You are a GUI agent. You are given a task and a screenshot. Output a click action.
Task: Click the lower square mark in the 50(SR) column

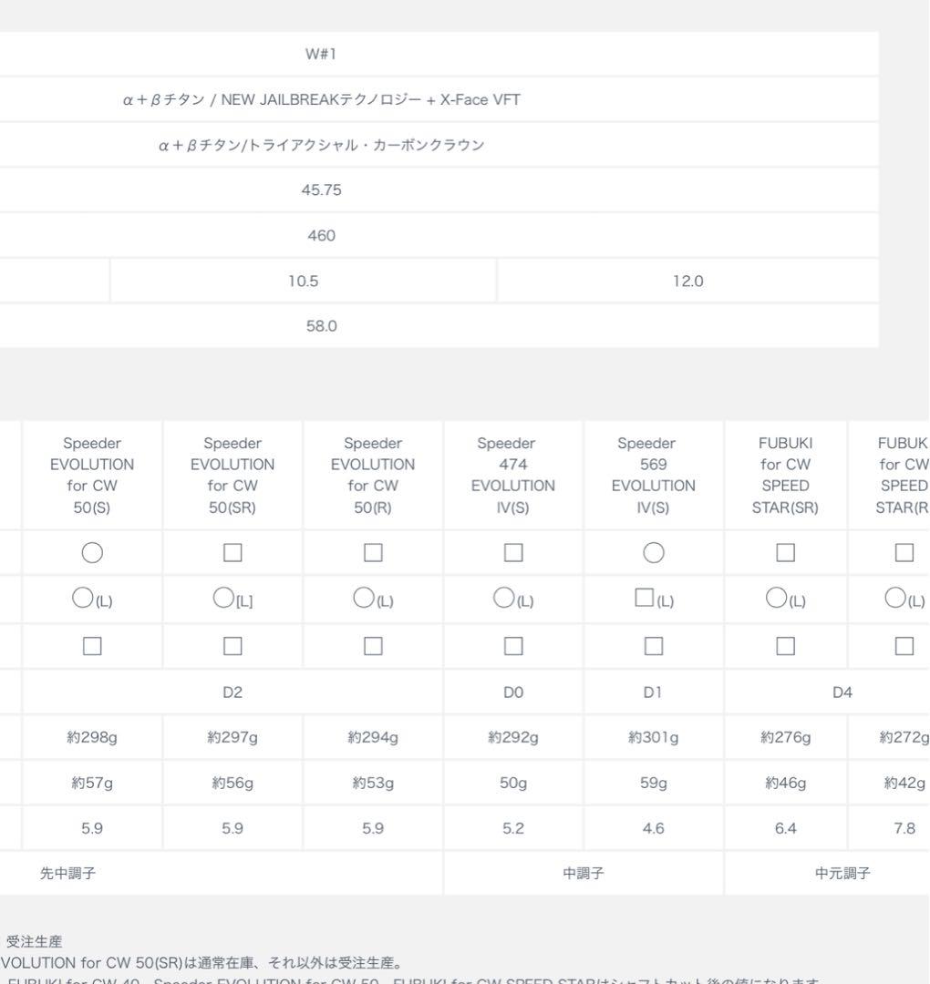pos(233,646)
